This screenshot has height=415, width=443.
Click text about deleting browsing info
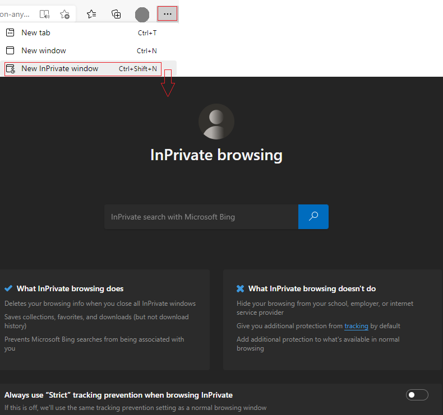[100, 304]
